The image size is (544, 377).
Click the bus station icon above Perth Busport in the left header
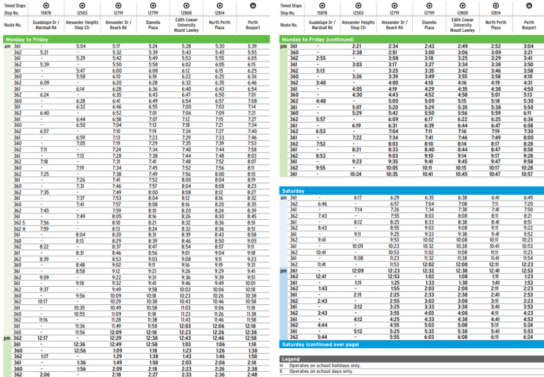click(252, 5)
